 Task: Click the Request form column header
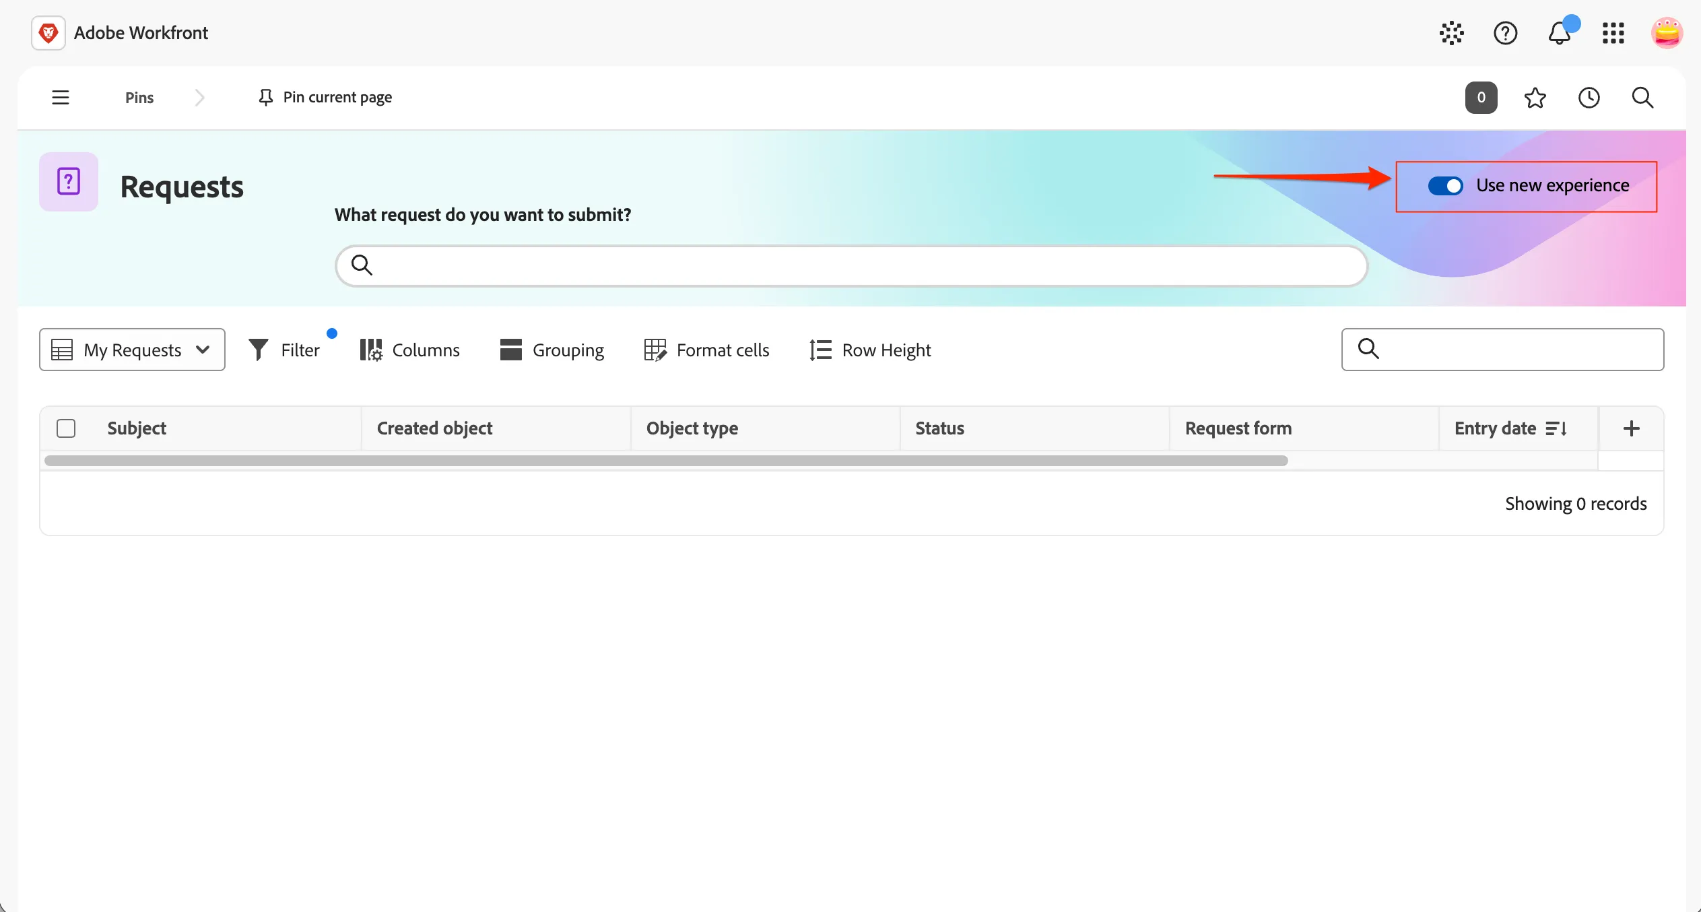(x=1304, y=428)
